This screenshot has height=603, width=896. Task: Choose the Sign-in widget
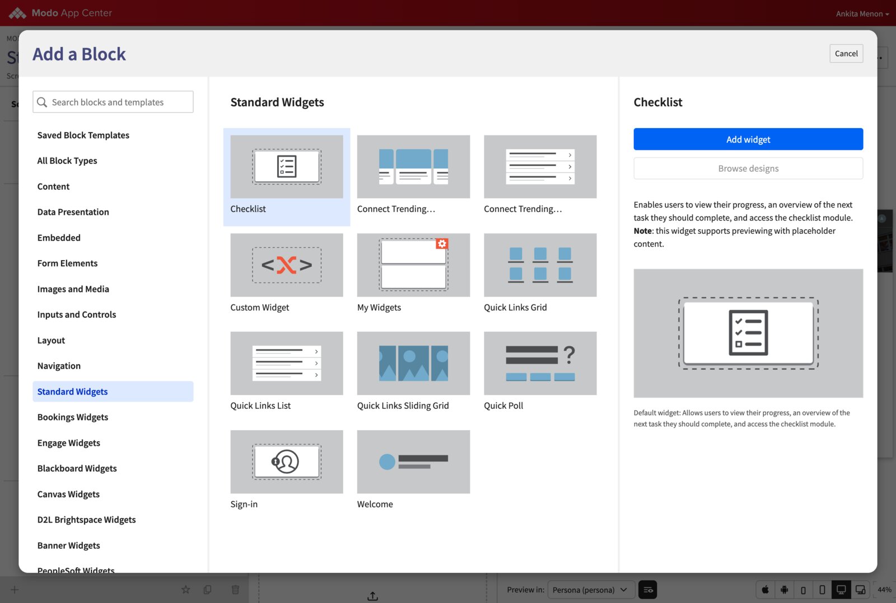click(287, 462)
